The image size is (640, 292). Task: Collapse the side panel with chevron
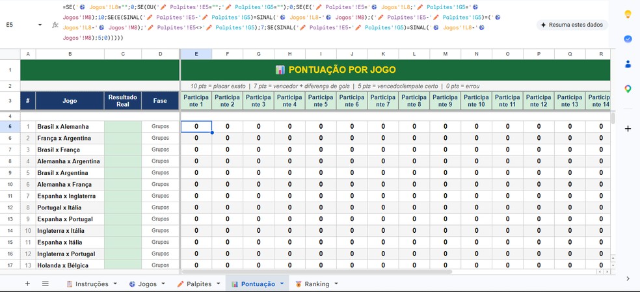coord(628,278)
